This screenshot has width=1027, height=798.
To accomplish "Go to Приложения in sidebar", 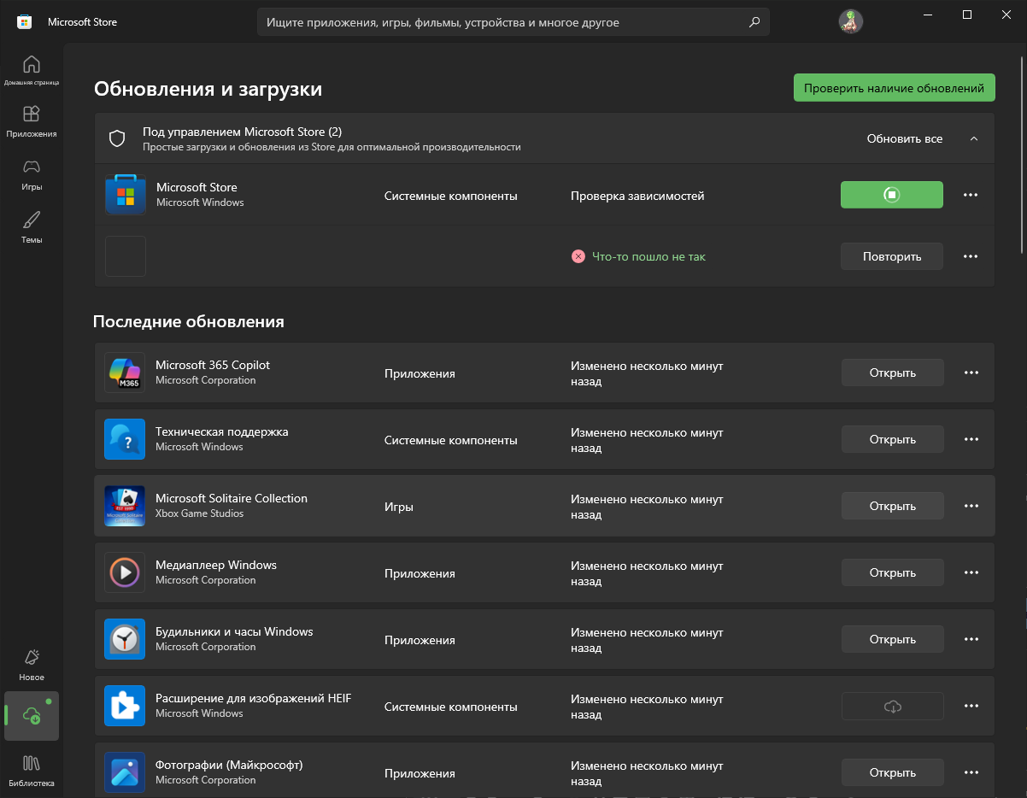I will [32, 121].
